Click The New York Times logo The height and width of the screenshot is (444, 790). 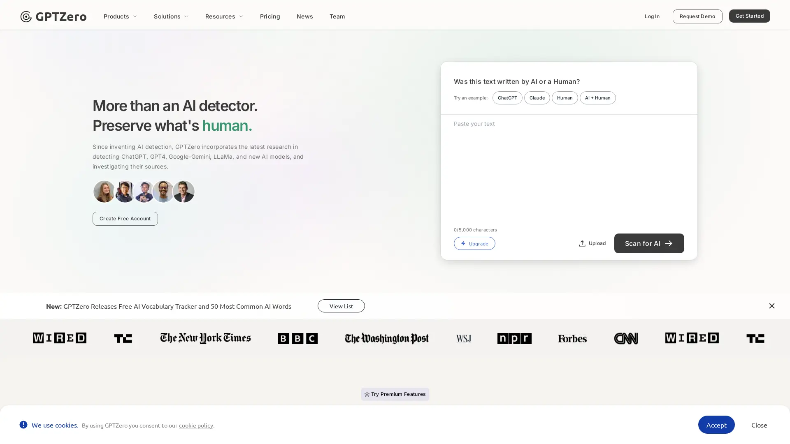click(205, 338)
